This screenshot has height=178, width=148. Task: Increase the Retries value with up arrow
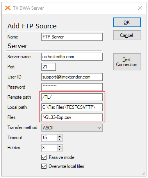[x=60, y=147]
